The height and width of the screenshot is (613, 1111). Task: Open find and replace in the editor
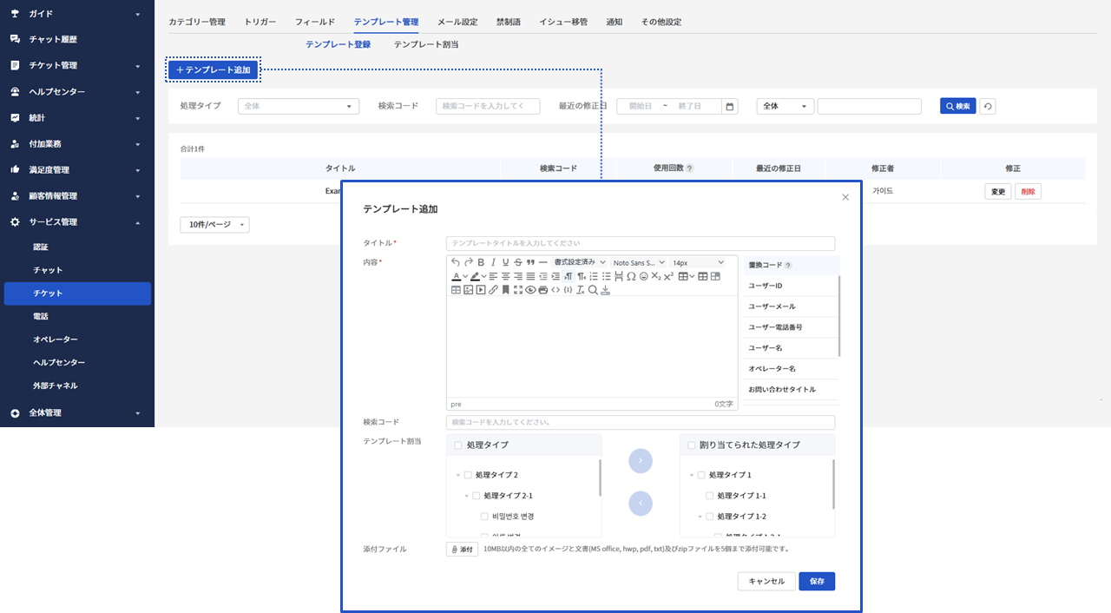point(593,290)
